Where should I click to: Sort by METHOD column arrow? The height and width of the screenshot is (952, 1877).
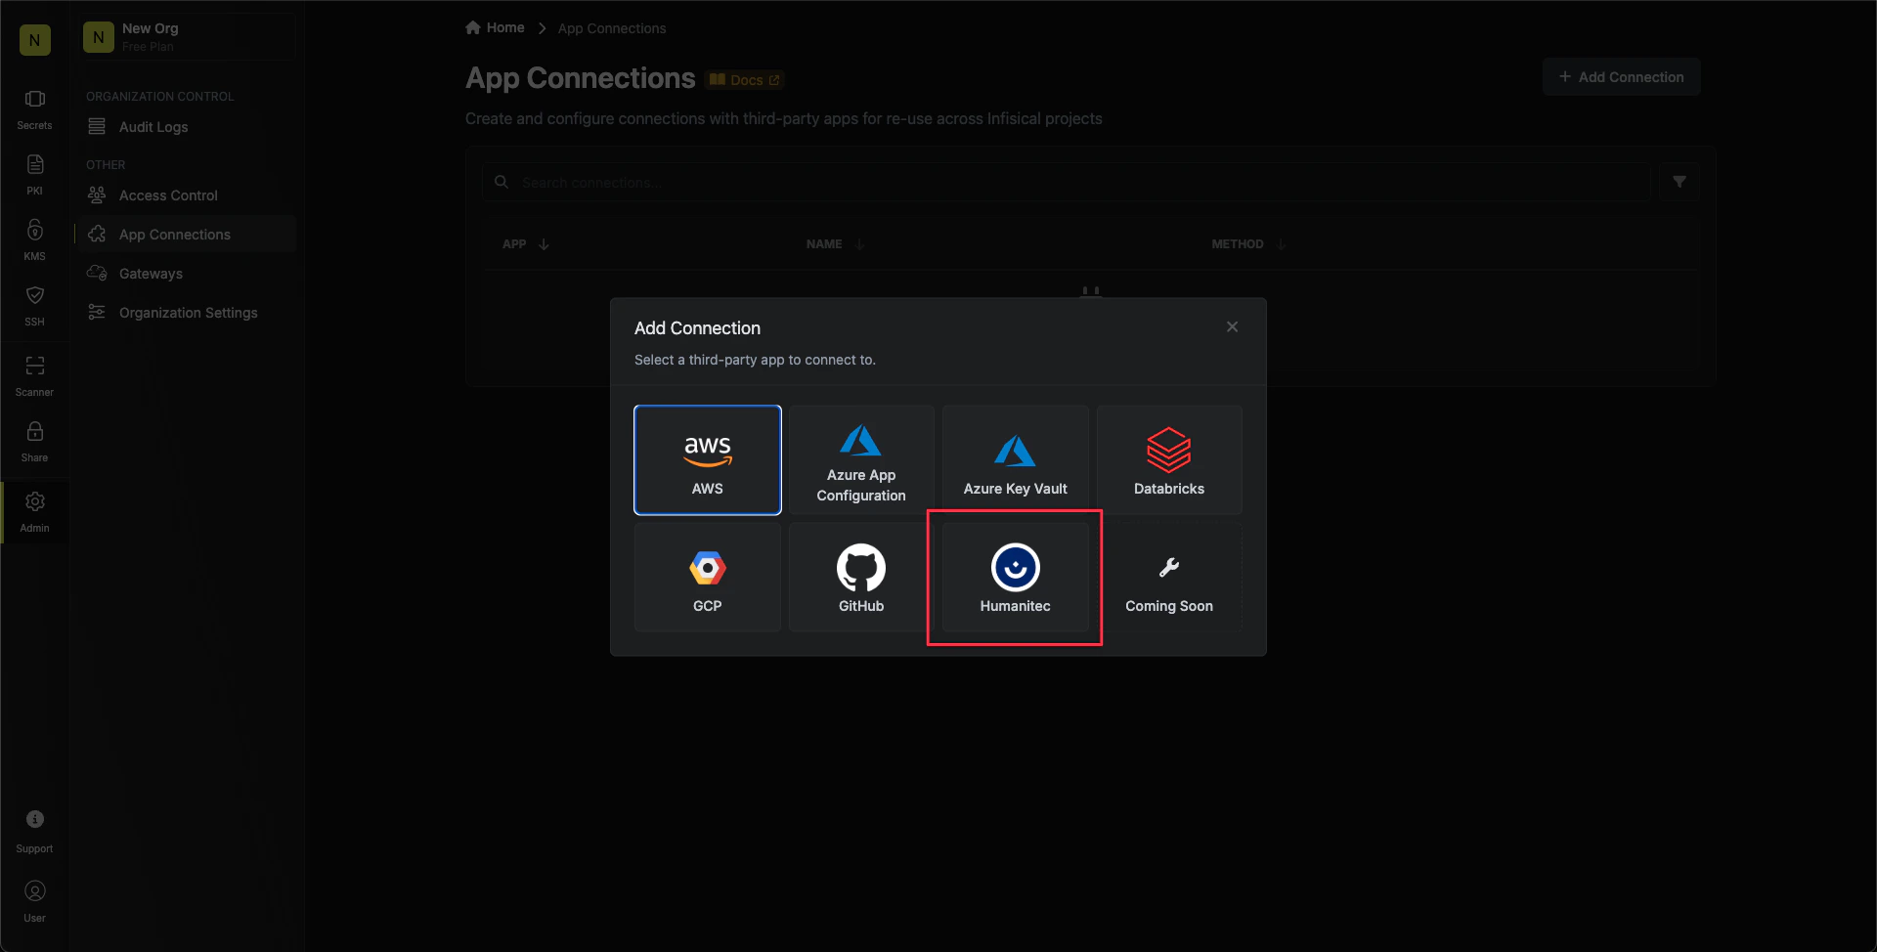[1281, 244]
